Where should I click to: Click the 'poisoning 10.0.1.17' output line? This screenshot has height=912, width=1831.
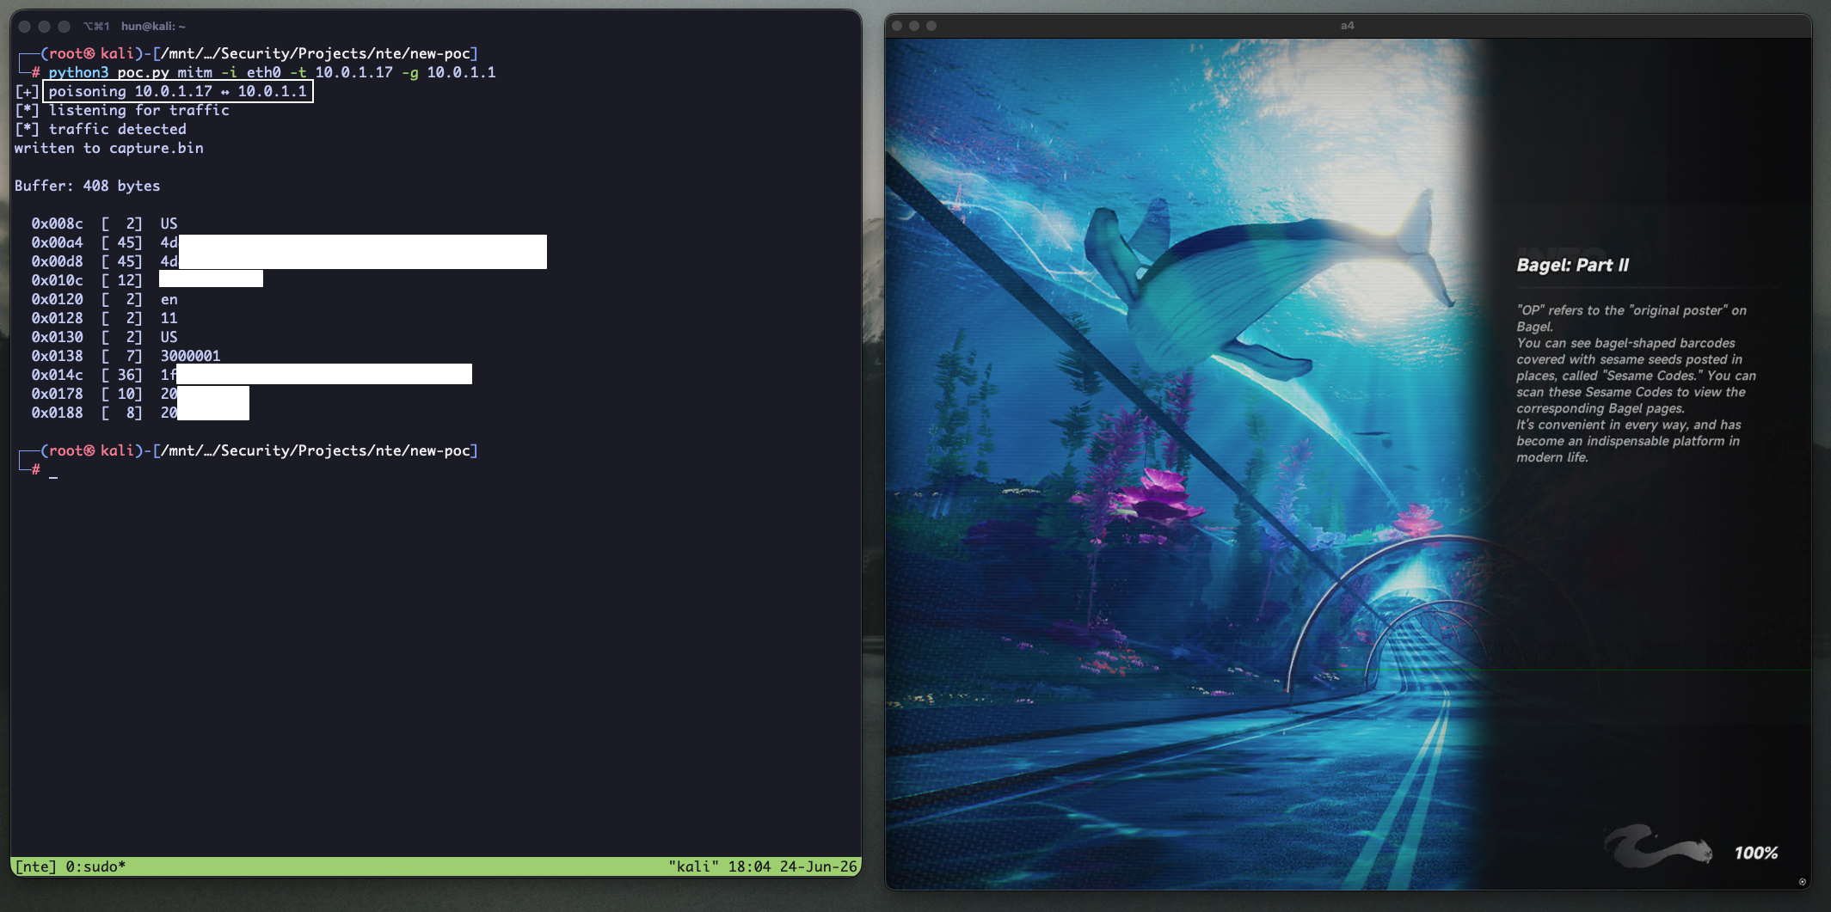[x=178, y=91]
